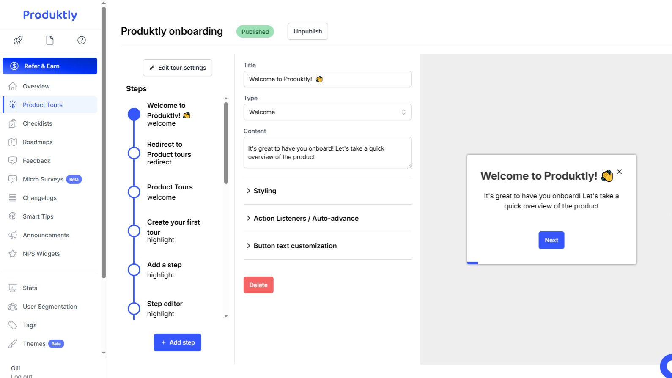
Task: Select the 'Add a step' timeline circle
Action: point(134,270)
